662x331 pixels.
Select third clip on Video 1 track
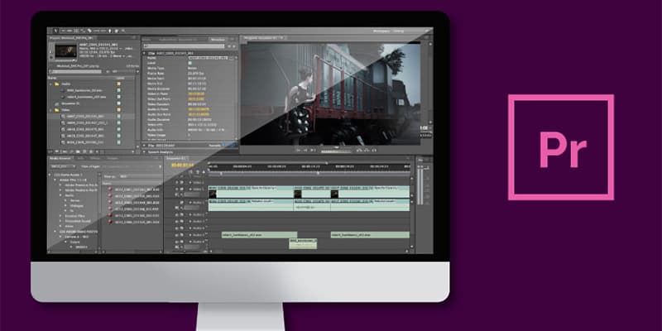pos(370,192)
